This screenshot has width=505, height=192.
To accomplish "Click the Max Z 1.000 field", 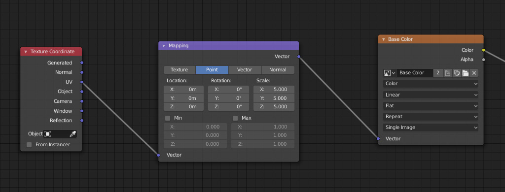I will tap(263, 144).
